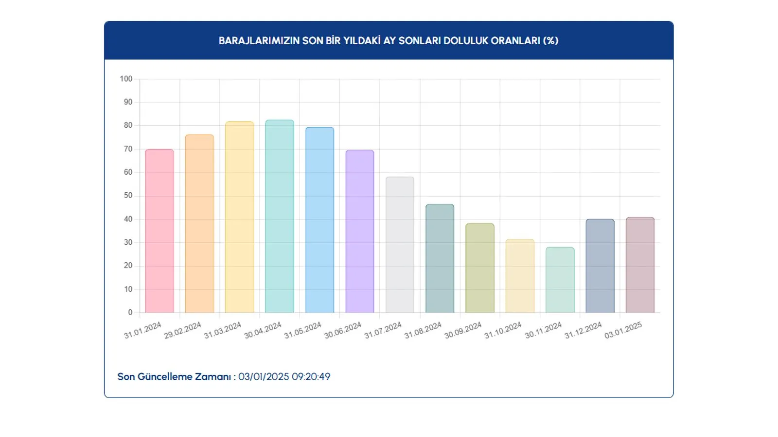
Task: Click the x-axis label 31.07.2024
Action: 383,330
